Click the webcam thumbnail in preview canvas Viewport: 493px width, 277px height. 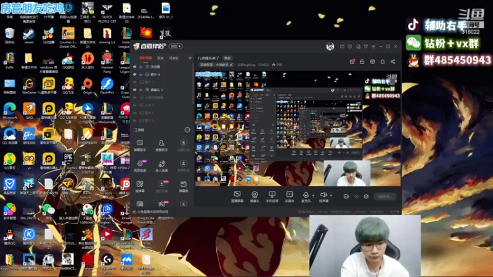click(x=347, y=173)
